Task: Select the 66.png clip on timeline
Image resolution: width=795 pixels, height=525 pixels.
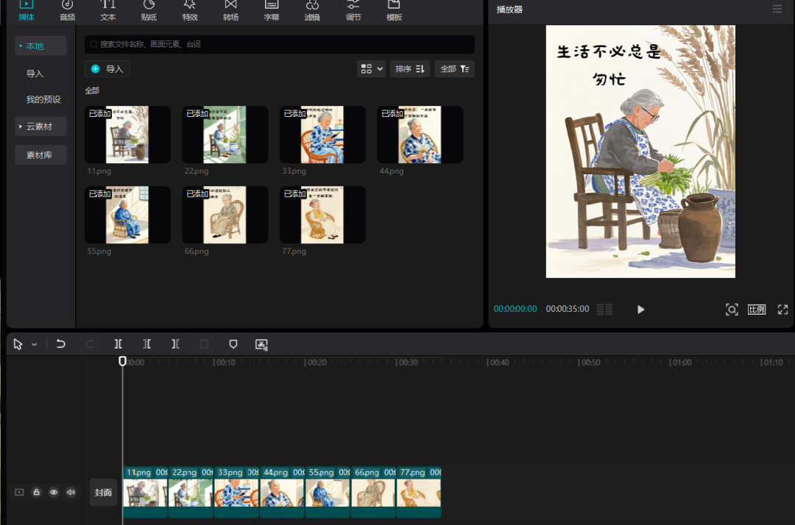Action: 373,492
